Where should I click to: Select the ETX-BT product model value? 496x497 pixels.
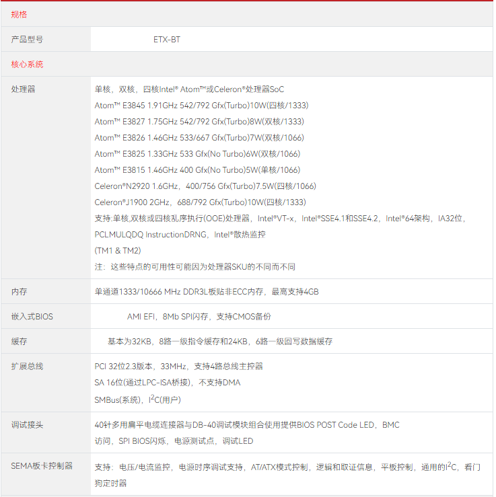(x=166, y=40)
